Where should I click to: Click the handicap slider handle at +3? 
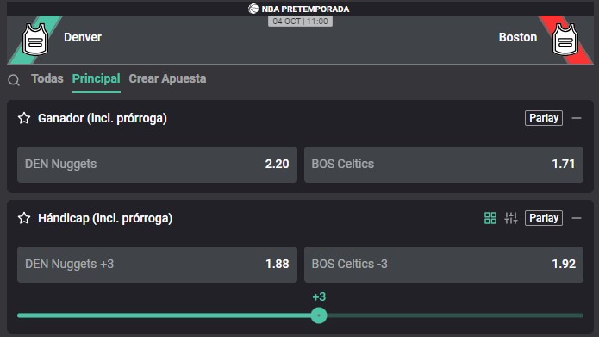[x=319, y=315]
